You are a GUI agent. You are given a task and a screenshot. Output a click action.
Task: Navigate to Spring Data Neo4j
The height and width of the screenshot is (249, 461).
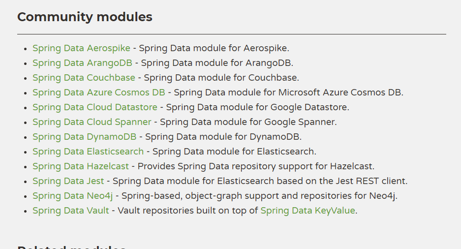(x=72, y=196)
